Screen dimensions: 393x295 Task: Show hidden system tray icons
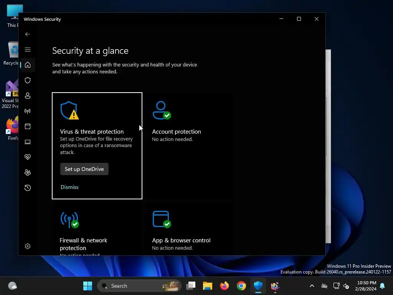click(x=312, y=286)
